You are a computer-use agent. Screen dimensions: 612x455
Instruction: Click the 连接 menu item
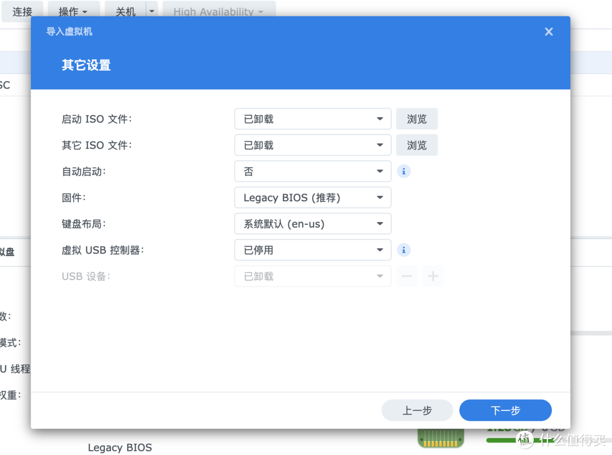tap(22, 11)
